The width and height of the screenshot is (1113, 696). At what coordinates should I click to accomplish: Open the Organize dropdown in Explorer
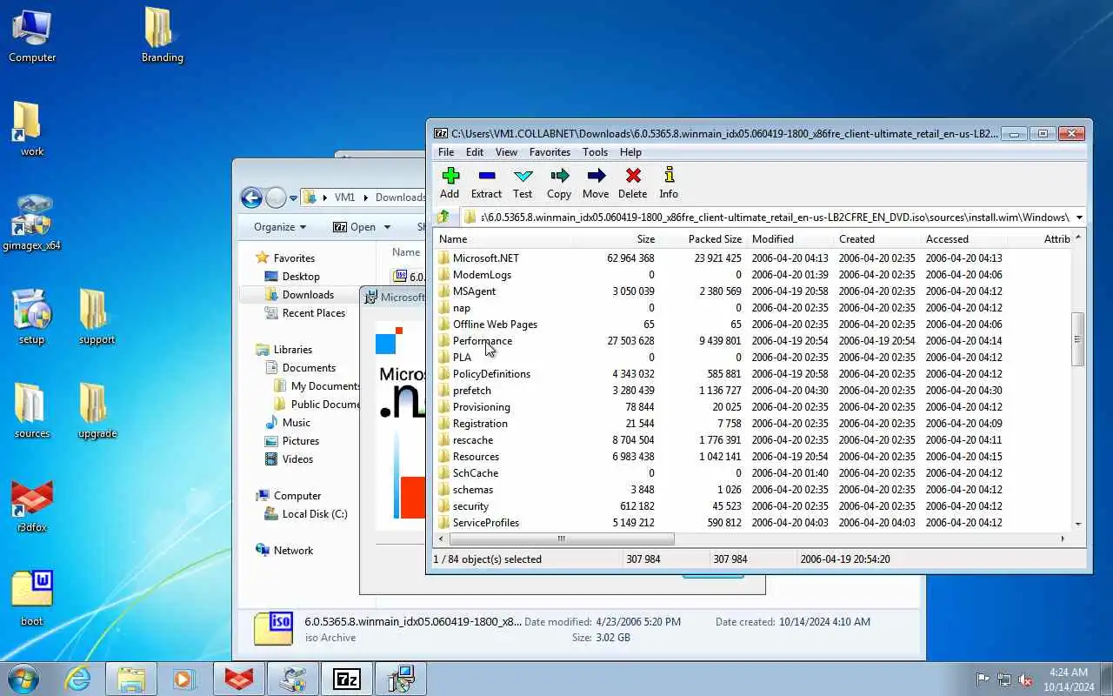click(x=280, y=226)
